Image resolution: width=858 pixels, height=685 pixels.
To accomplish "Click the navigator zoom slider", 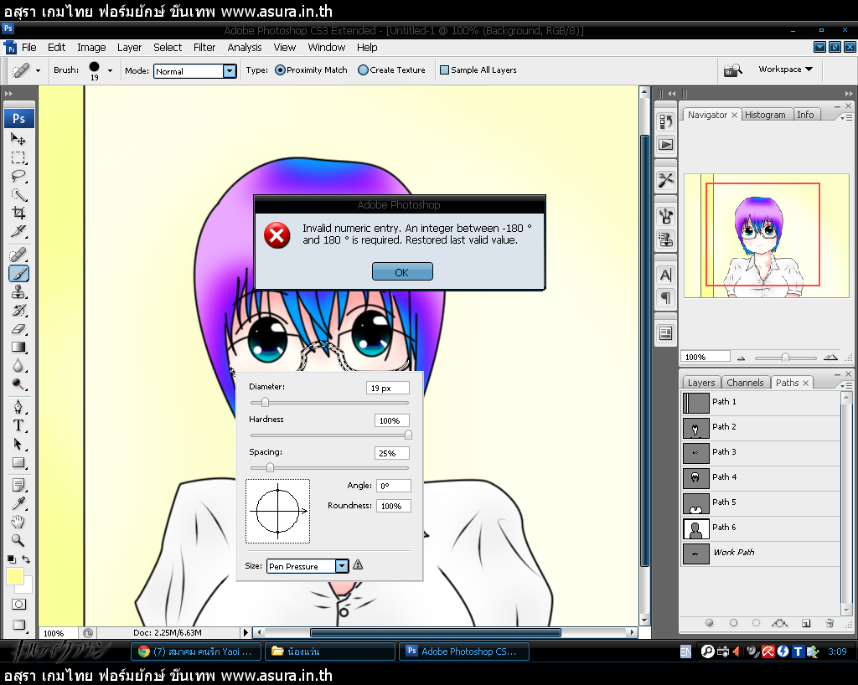I will pos(785,358).
